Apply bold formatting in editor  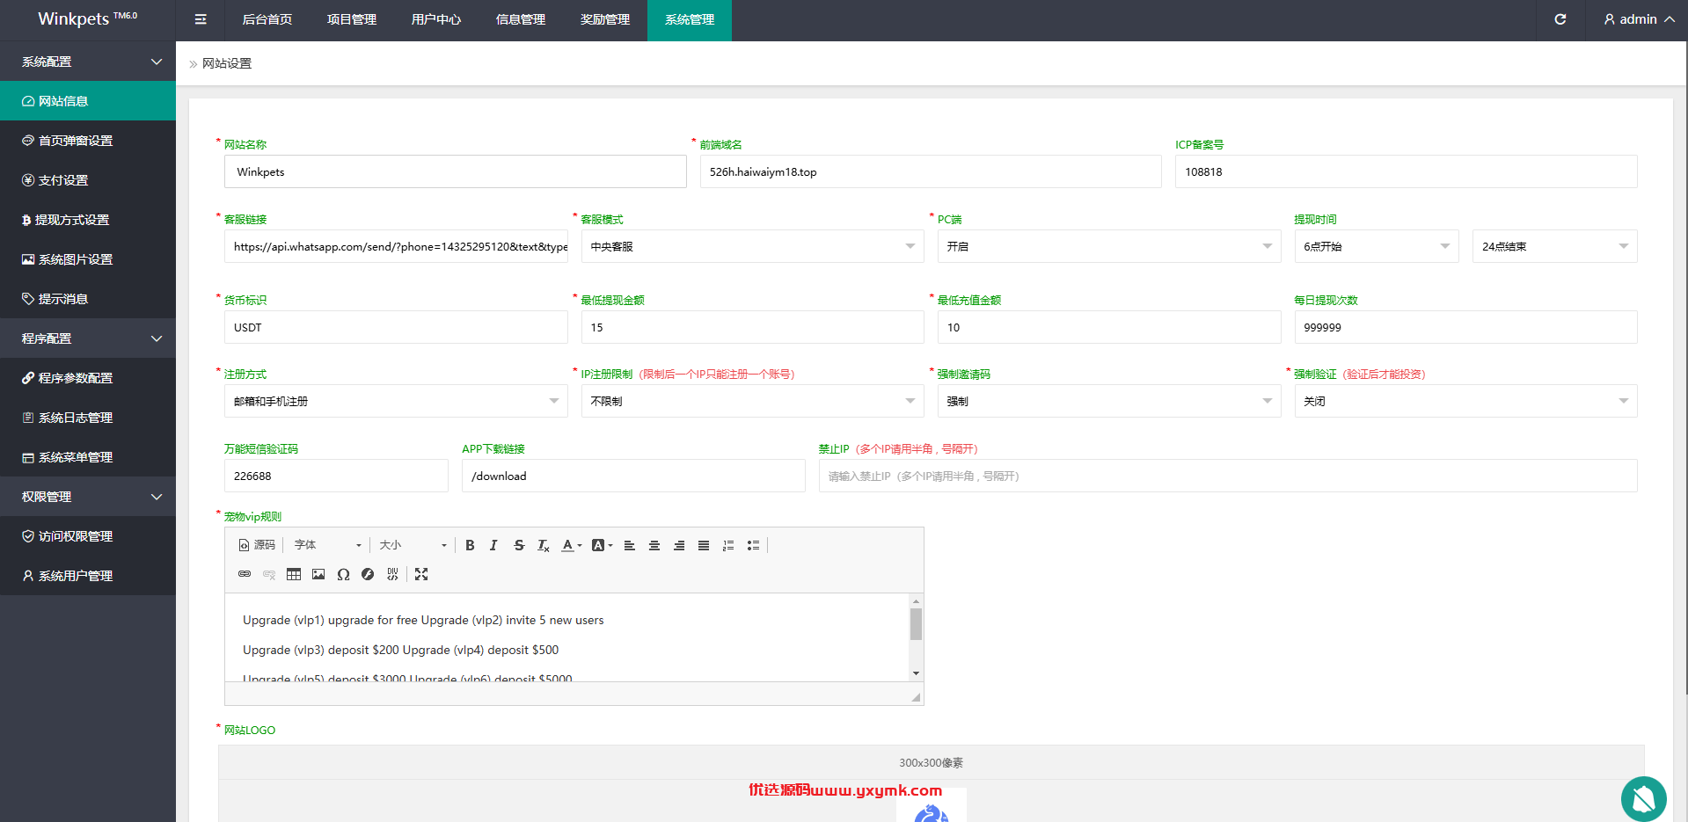[x=470, y=545]
